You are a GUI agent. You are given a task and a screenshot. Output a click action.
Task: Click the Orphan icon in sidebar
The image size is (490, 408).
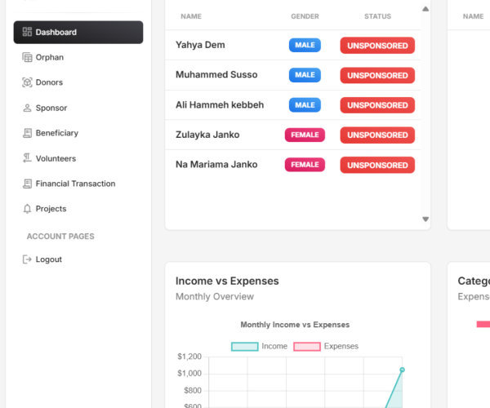tap(27, 58)
